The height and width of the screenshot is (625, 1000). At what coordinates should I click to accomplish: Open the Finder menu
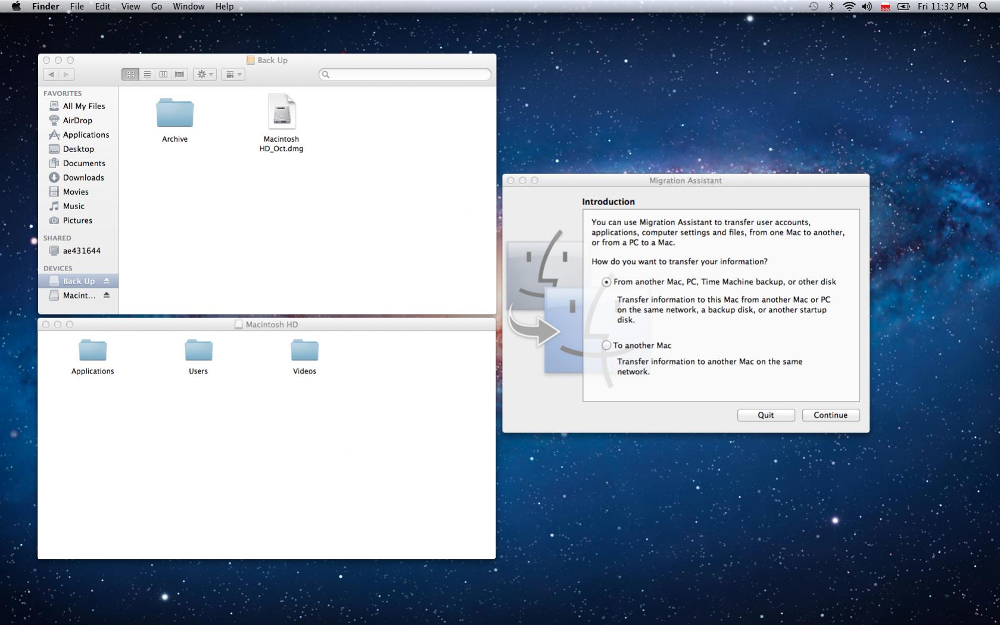[x=46, y=7]
